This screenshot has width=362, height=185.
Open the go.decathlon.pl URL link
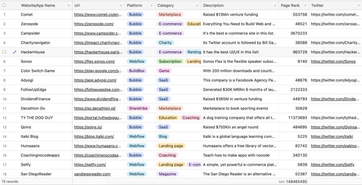pyautogui.click(x=95, y=108)
